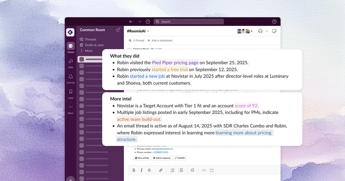Click the LinkedIn button

(180, 158)
